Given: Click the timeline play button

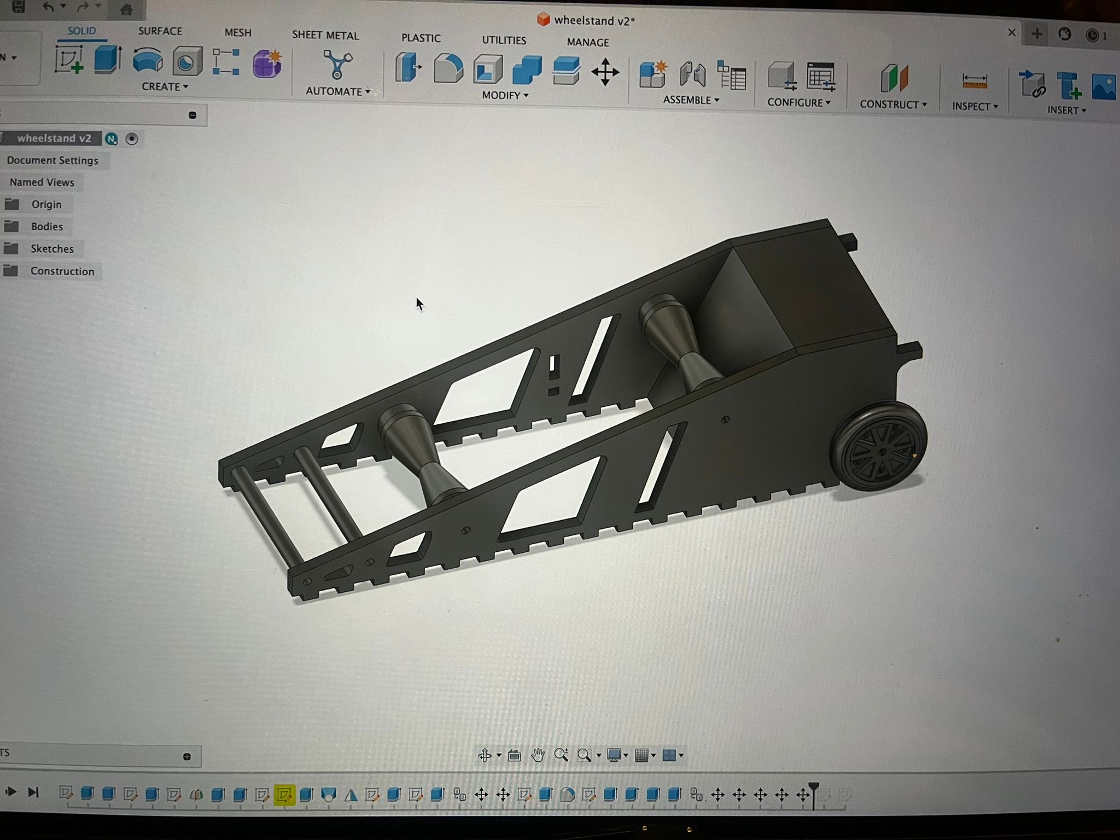Looking at the screenshot, I should (x=10, y=791).
